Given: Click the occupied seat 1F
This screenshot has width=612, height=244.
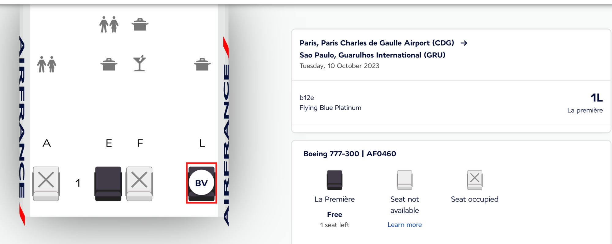Looking at the screenshot, I should pos(139,184).
